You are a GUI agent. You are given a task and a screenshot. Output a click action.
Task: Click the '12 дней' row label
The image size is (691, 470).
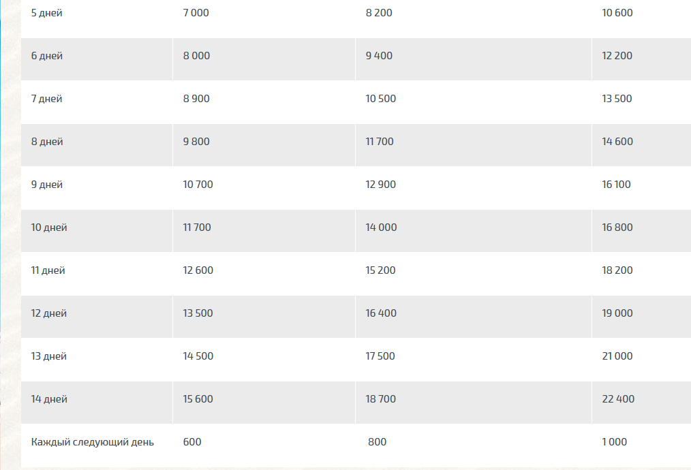(x=49, y=313)
